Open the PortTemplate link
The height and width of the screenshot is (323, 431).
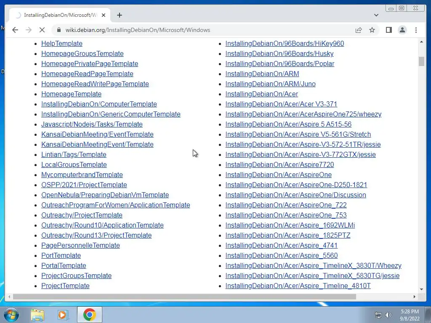(x=61, y=255)
